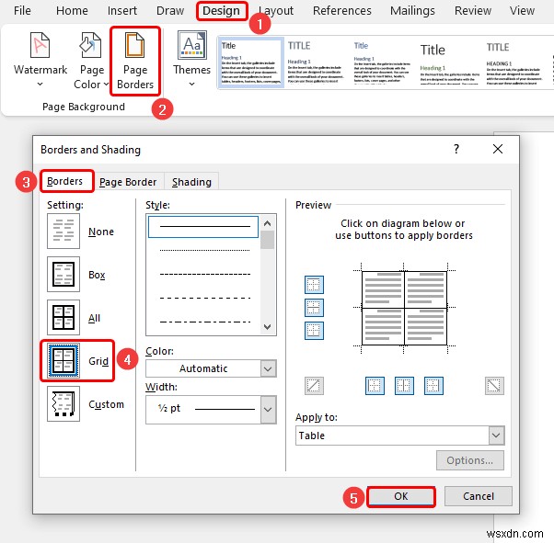Open the Home tab
554x543 pixels.
click(x=72, y=11)
